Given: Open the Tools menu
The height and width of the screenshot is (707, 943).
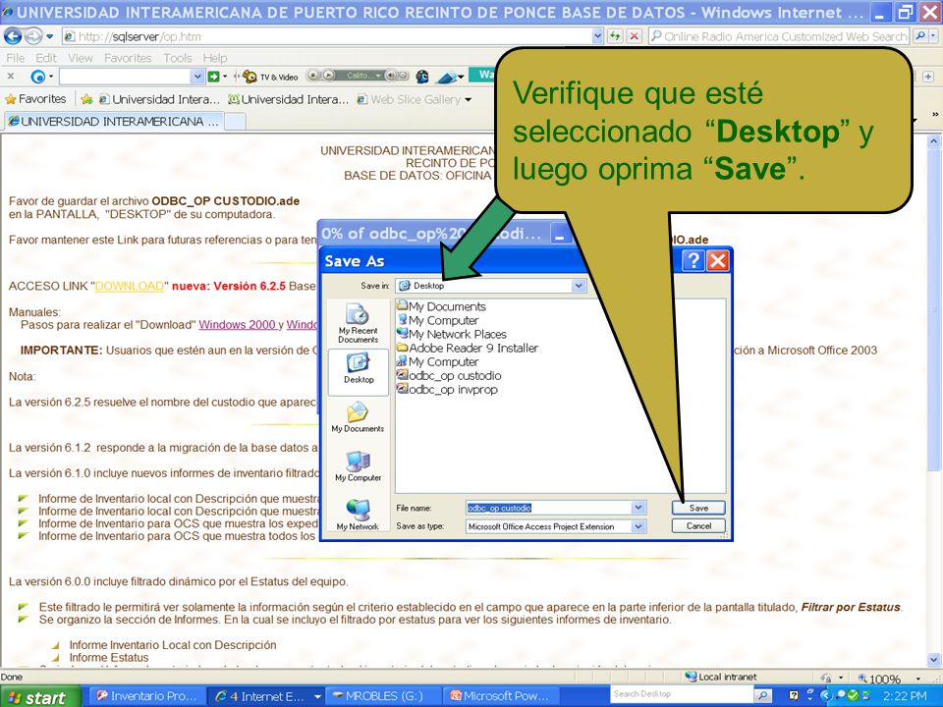Looking at the screenshot, I should point(178,58).
